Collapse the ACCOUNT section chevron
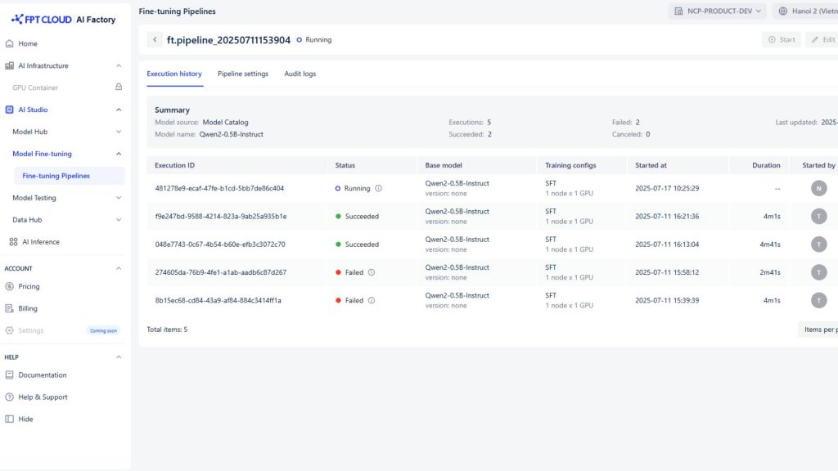The height and width of the screenshot is (471, 838). pos(119,268)
